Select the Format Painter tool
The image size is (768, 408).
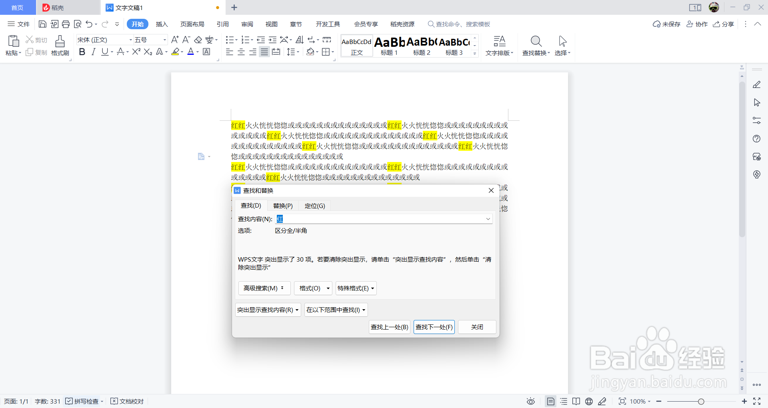click(60, 46)
